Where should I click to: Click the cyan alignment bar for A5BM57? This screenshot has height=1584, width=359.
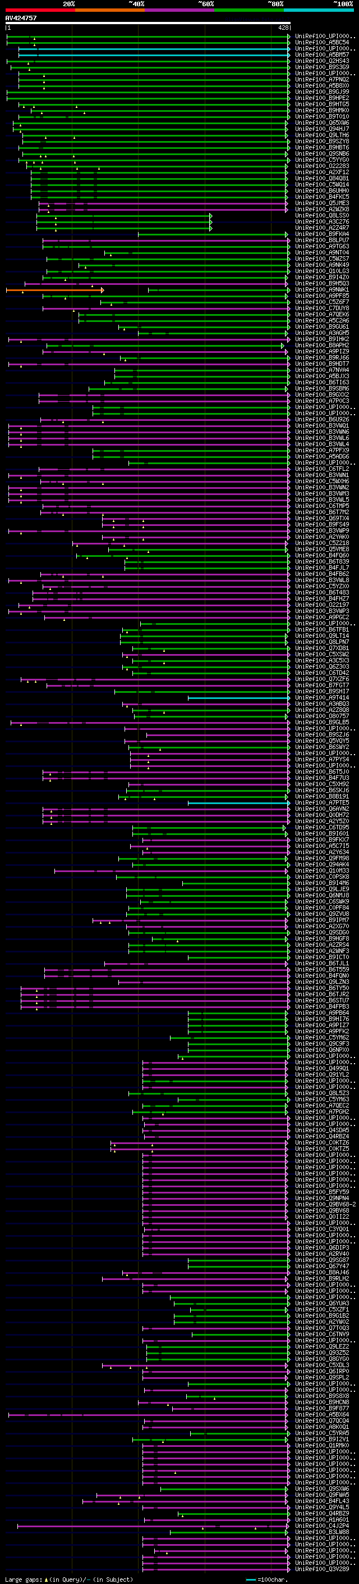pyautogui.click(x=154, y=55)
